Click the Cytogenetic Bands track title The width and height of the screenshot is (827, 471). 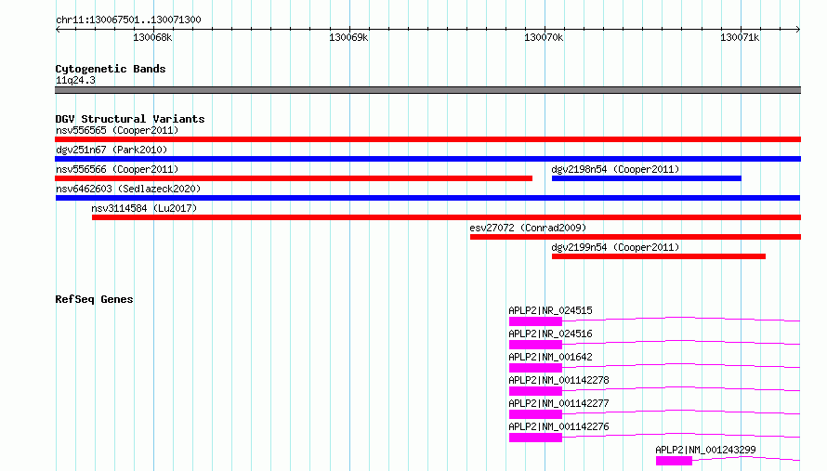(x=111, y=69)
